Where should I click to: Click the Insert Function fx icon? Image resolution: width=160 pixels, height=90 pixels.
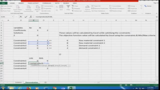pos(31,17)
